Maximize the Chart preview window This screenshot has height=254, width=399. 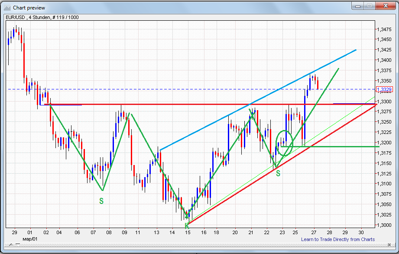tap(370, 6)
